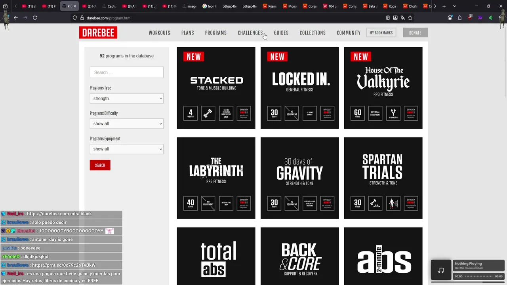Open the Programs Equipment dropdown
The height and width of the screenshot is (285, 507).
[127, 149]
